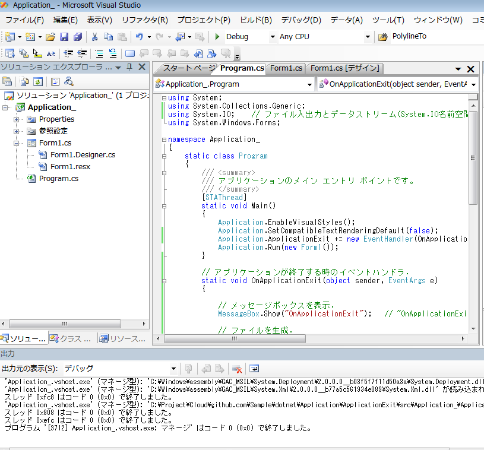Open the Undo history dropdown arrow
This screenshot has height=450, width=484.
[149, 37]
